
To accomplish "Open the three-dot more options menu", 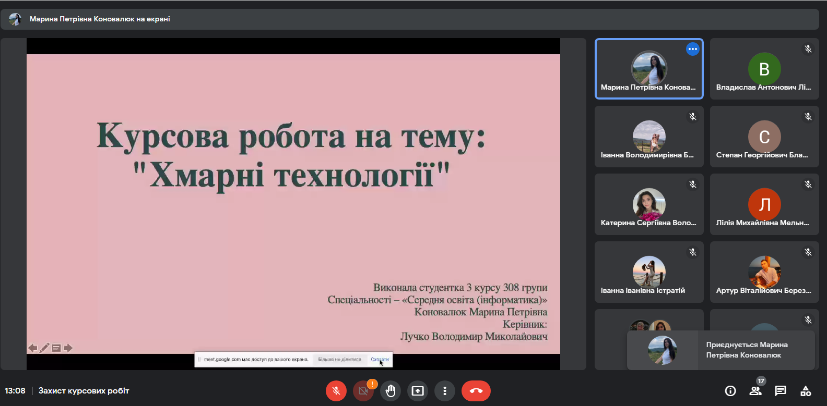I will 445,391.
